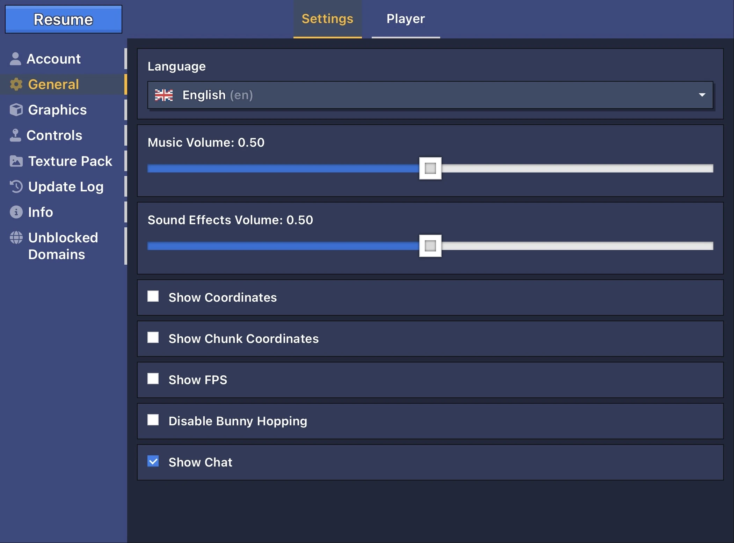The height and width of the screenshot is (543, 734).
Task: Click the Info circle icon
Action: (x=16, y=212)
